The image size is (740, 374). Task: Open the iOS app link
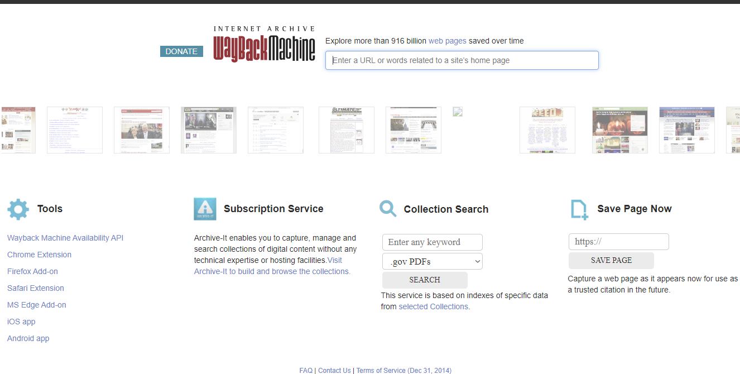pos(21,322)
